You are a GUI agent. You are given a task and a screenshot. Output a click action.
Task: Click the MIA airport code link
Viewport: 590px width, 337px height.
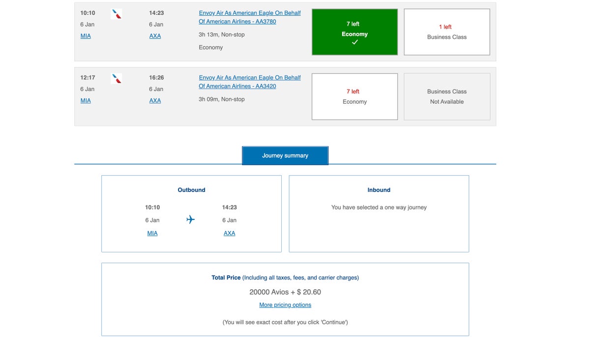pyautogui.click(x=86, y=35)
